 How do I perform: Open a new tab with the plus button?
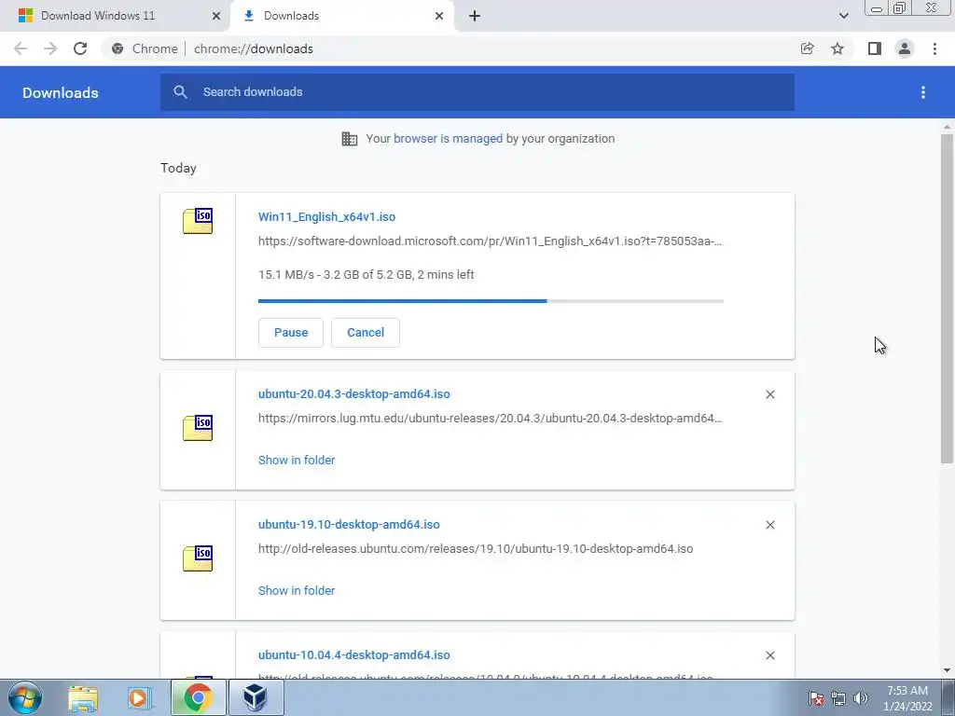[x=475, y=16]
